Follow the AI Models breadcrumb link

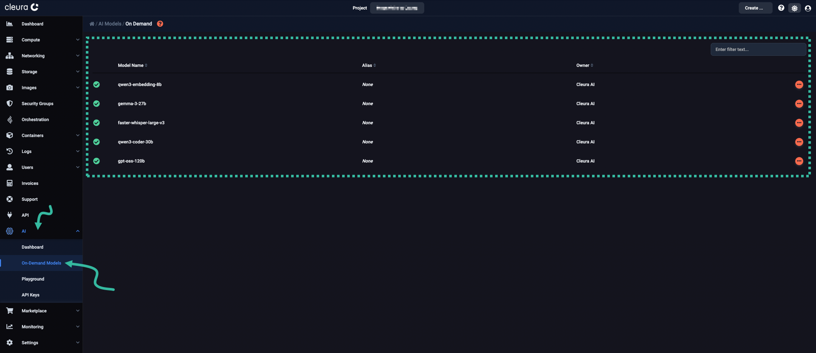pyautogui.click(x=110, y=24)
